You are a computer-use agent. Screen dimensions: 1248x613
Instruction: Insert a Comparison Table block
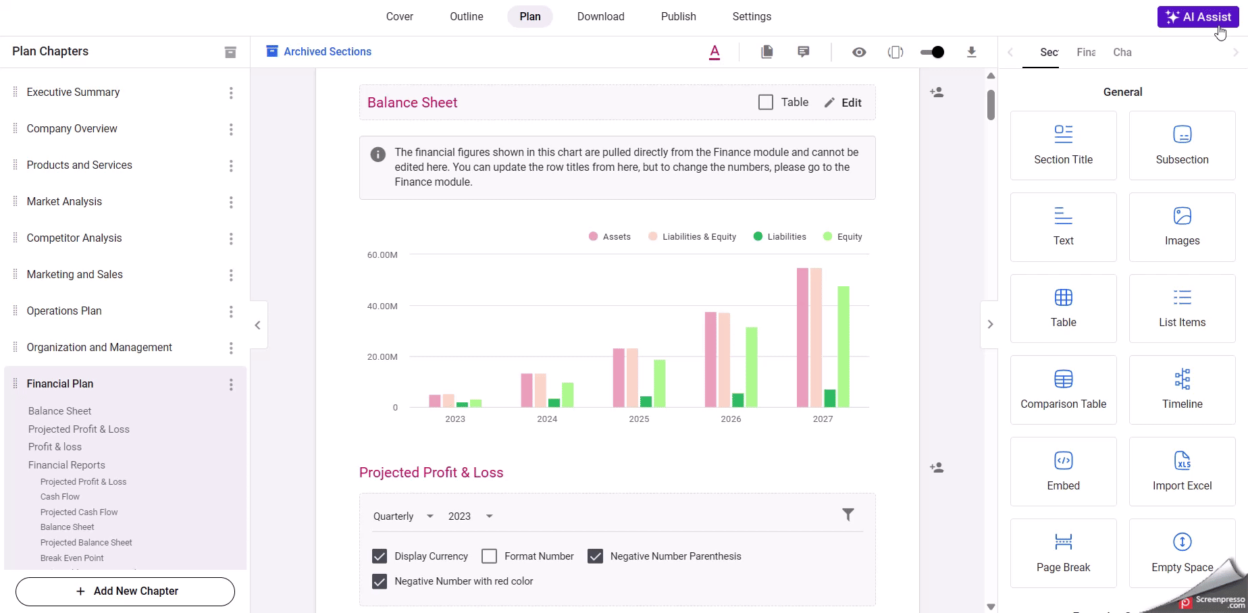tap(1064, 390)
